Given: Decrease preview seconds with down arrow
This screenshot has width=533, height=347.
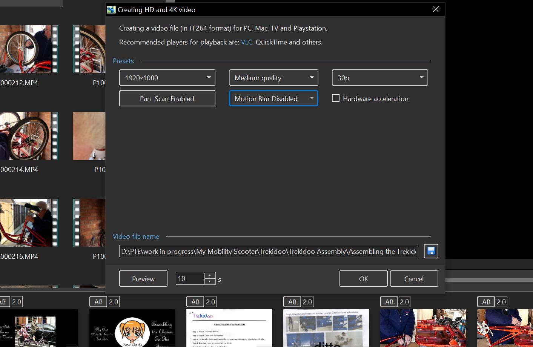Looking at the screenshot, I should pyautogui.click(x=210, y=281).
